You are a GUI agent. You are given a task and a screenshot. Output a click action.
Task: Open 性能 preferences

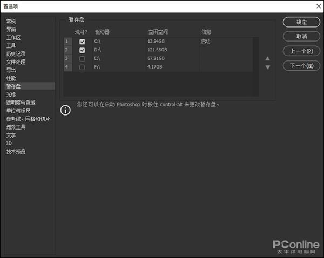click(x=11, y=78)
